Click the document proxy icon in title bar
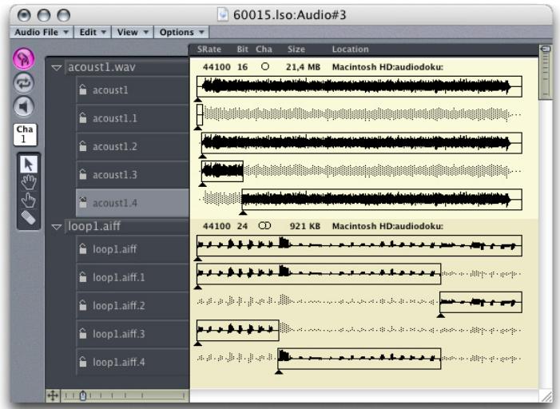 coord(223,14)
